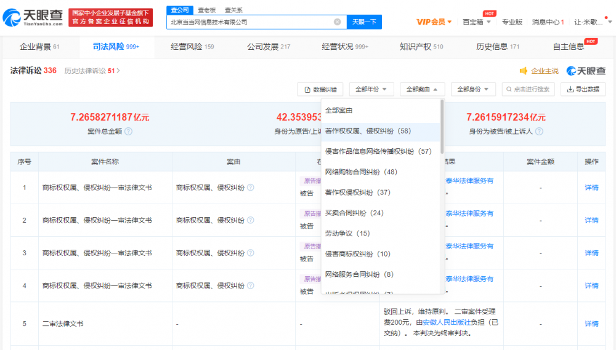The width and height of the screenshot is (616, 350).
Task: Click the help icon beside 案件总金额
Action: pyautogui.click(x=129, y=132)
